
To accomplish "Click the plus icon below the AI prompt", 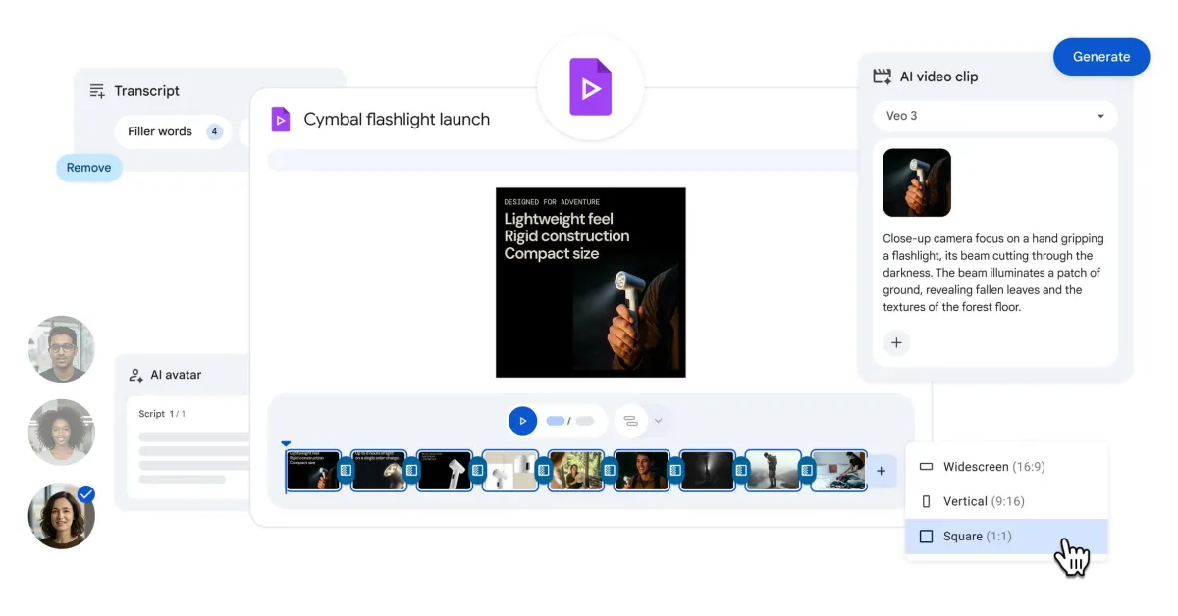I will (895, 343).
